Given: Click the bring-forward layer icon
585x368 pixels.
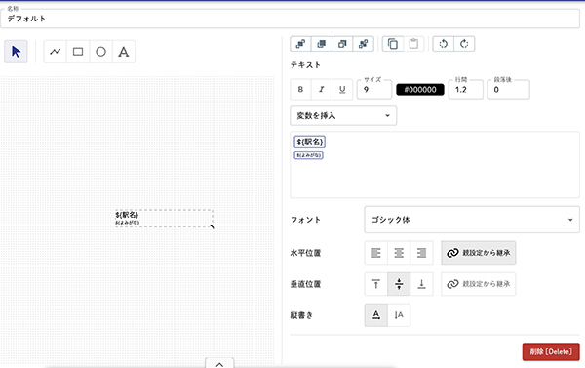Looking at the screenshot, I should (x=321, y=44).
